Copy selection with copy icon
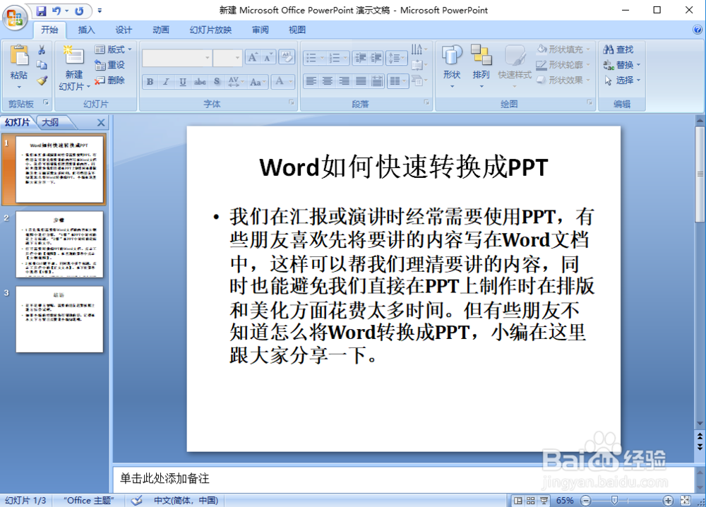 [42, 65]
